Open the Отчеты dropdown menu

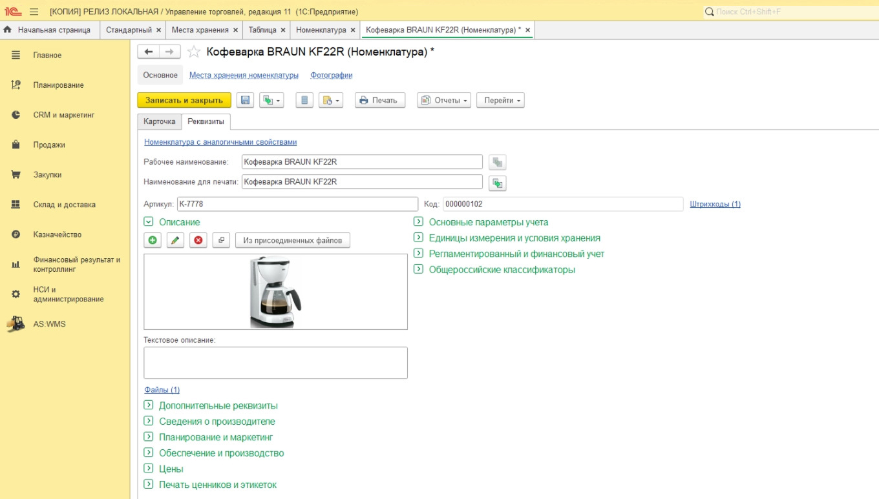[x=443, y=100]
